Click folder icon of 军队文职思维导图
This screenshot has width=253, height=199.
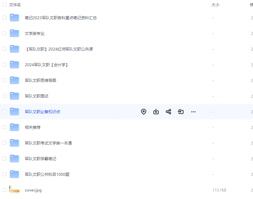[x=14, y=80]
